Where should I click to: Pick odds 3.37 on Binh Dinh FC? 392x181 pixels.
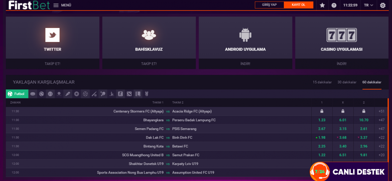364,138
